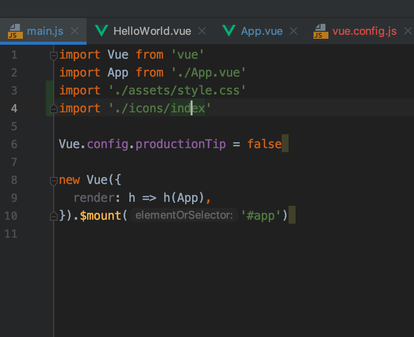Screen dimensions: 414x337
Task: Click the './assets/style.css' import path
Action: tap(178, 90)
